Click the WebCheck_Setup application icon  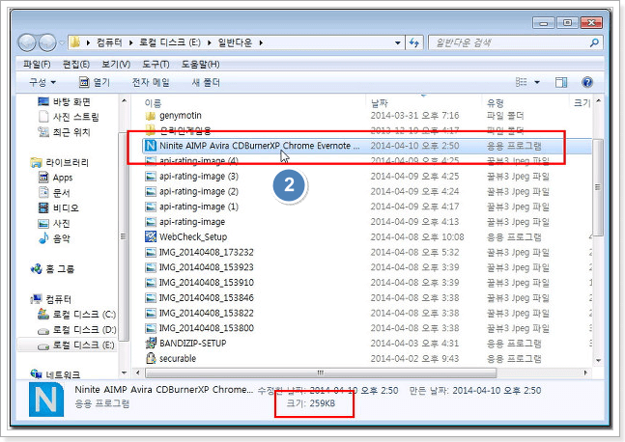[x=151, y=237]
